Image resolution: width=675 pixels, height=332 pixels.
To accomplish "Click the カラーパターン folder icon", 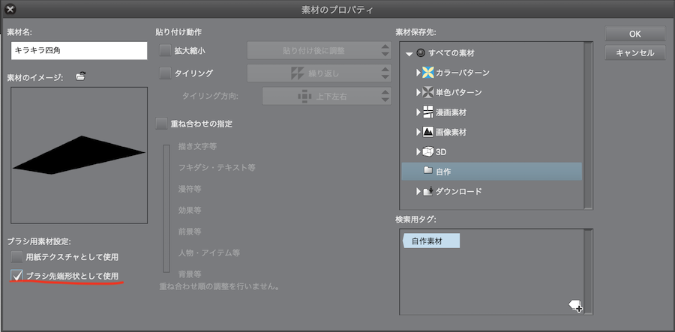I will pyautogui.click(x=428, y=73).
